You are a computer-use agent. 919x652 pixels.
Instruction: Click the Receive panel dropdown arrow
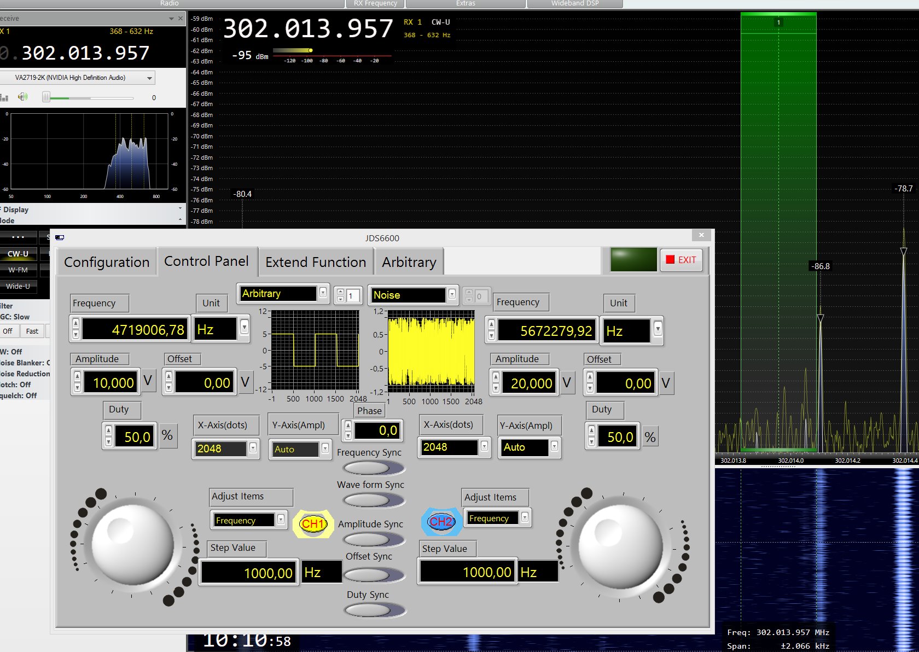pyautogui.click(x=171, y=19)
